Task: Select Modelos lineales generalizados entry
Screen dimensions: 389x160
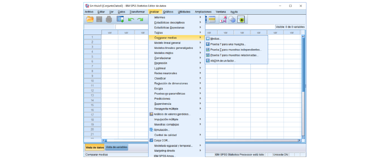Action: point(177,48)
